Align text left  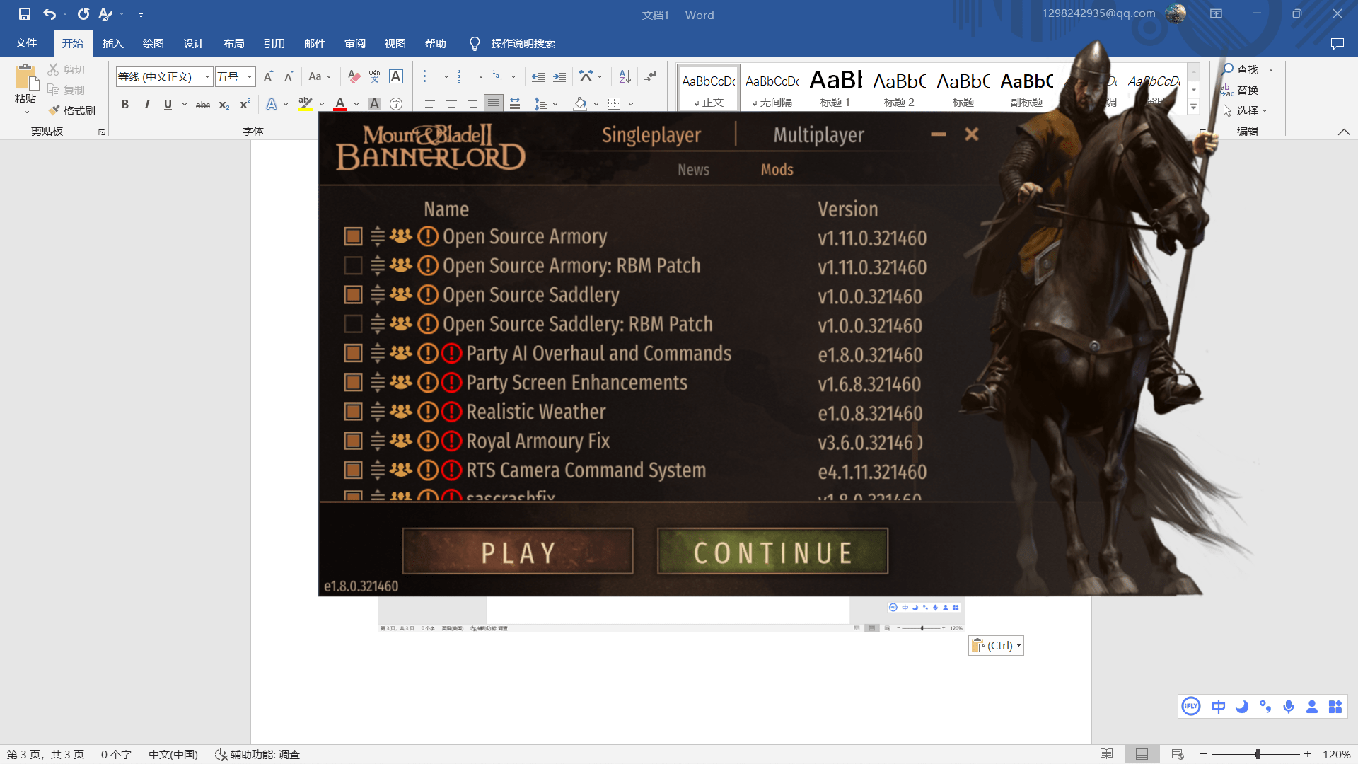[x=429, y=104]
